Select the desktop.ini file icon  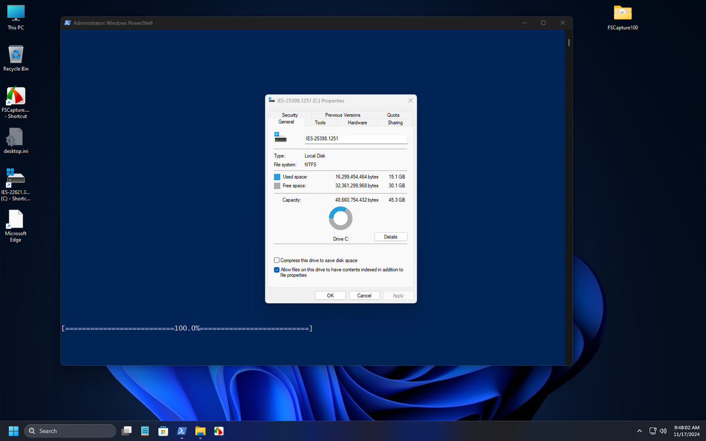point(15,141)
